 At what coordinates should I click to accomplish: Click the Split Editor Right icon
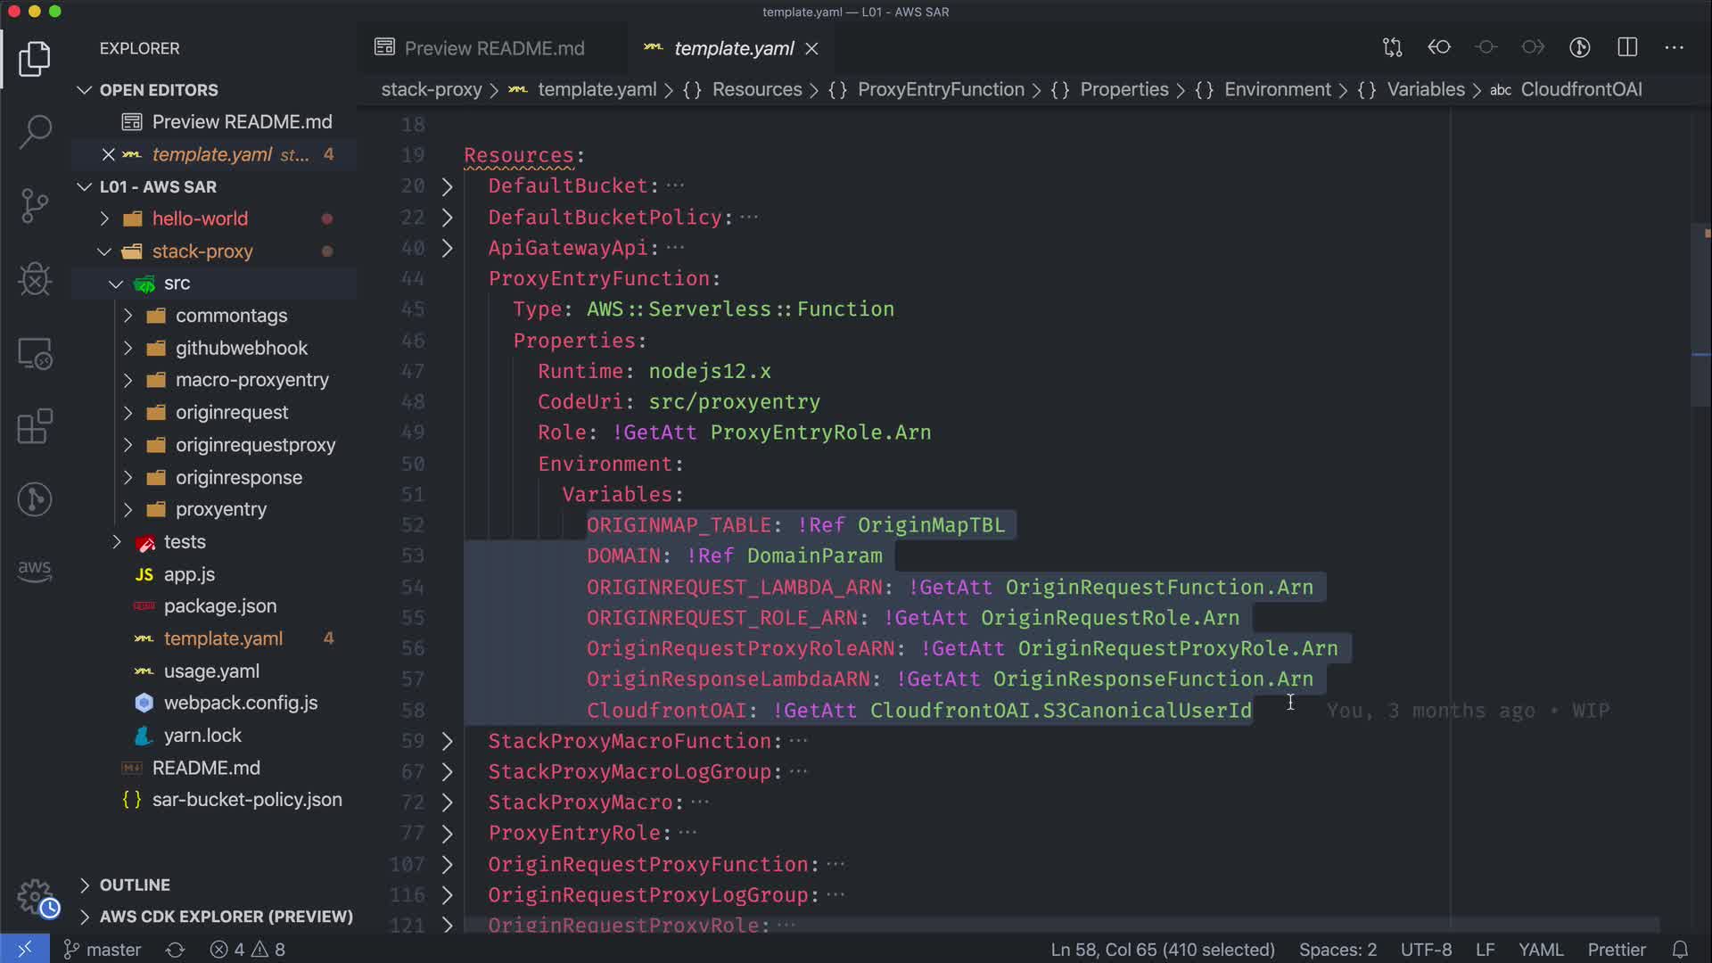click(x=1627, y=47)
